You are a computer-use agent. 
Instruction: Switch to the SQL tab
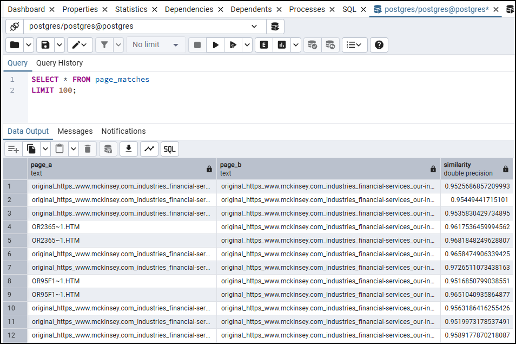(x=349, y=10)
